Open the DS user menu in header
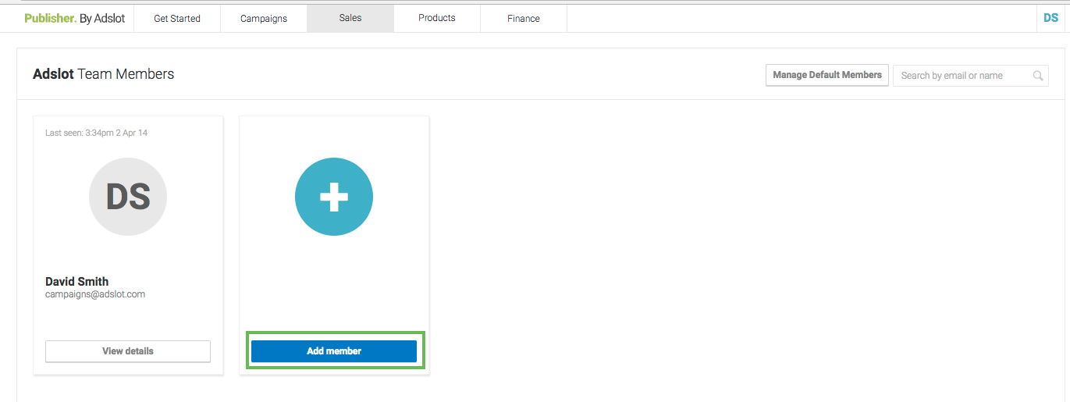1070x402 pixels. tap(1050, 18)
